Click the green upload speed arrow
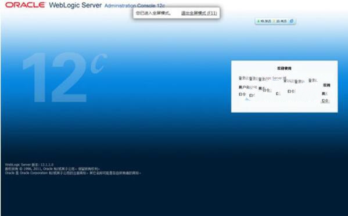The image size is (348, 216). (259, 21)
